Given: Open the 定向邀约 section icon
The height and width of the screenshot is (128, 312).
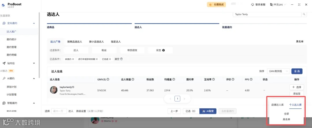Looking at the screenshot, I should coord(4,23).
